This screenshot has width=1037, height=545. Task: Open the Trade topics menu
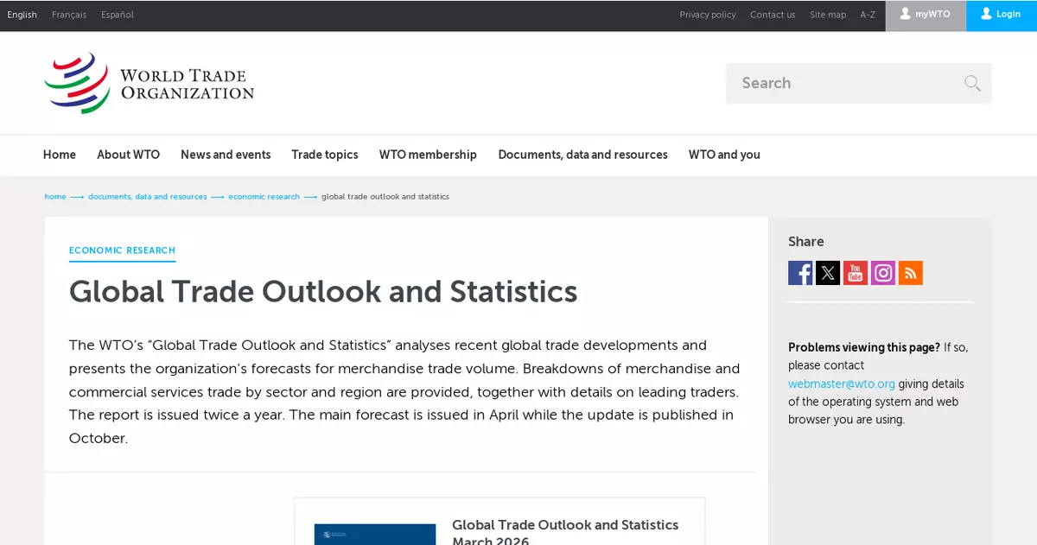pyautogui.click(x=324, y=155)
